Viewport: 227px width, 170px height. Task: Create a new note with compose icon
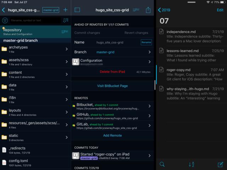221,164
